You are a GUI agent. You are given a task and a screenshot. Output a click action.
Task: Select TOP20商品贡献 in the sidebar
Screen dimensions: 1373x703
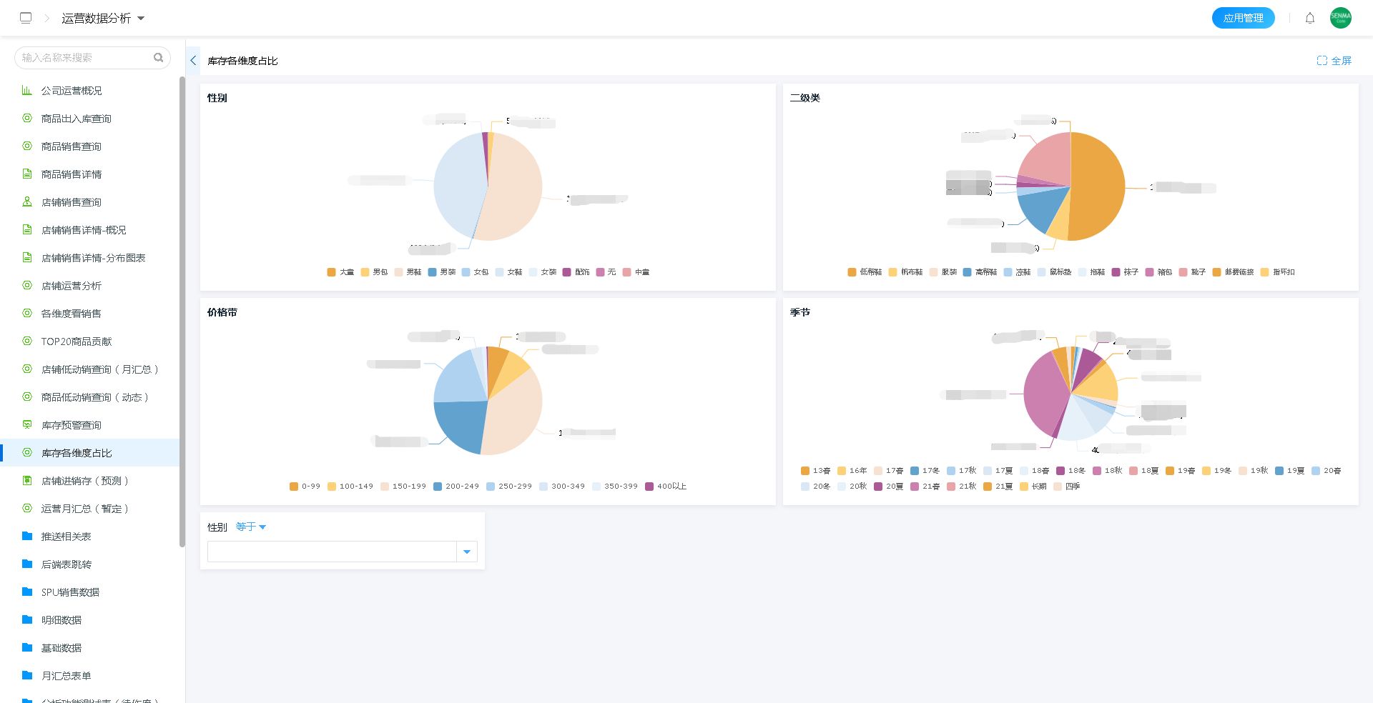(77, 341)
